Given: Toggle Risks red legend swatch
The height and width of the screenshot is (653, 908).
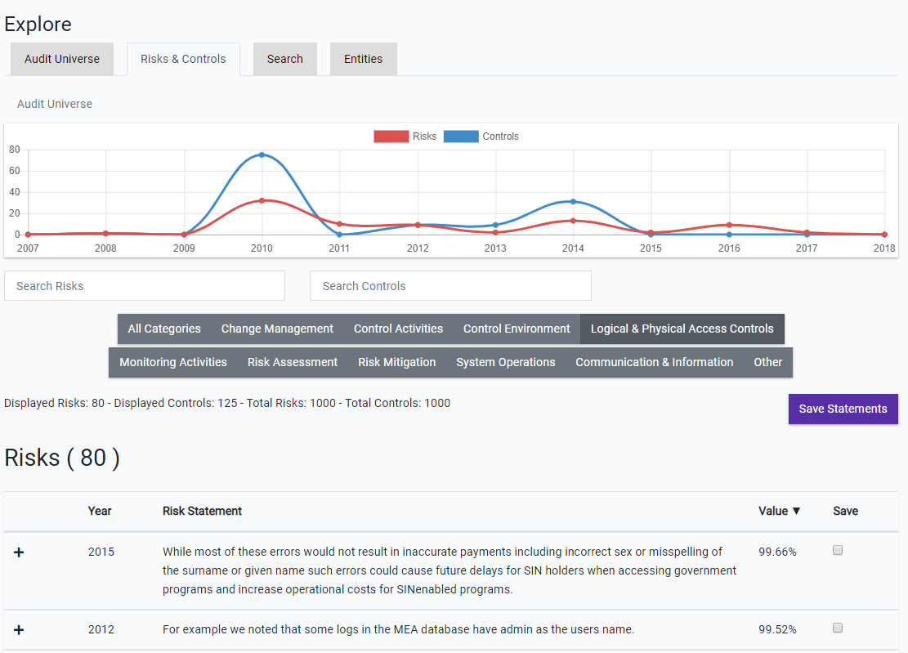Looking at the screenshot, I should [x=391, y=136].
